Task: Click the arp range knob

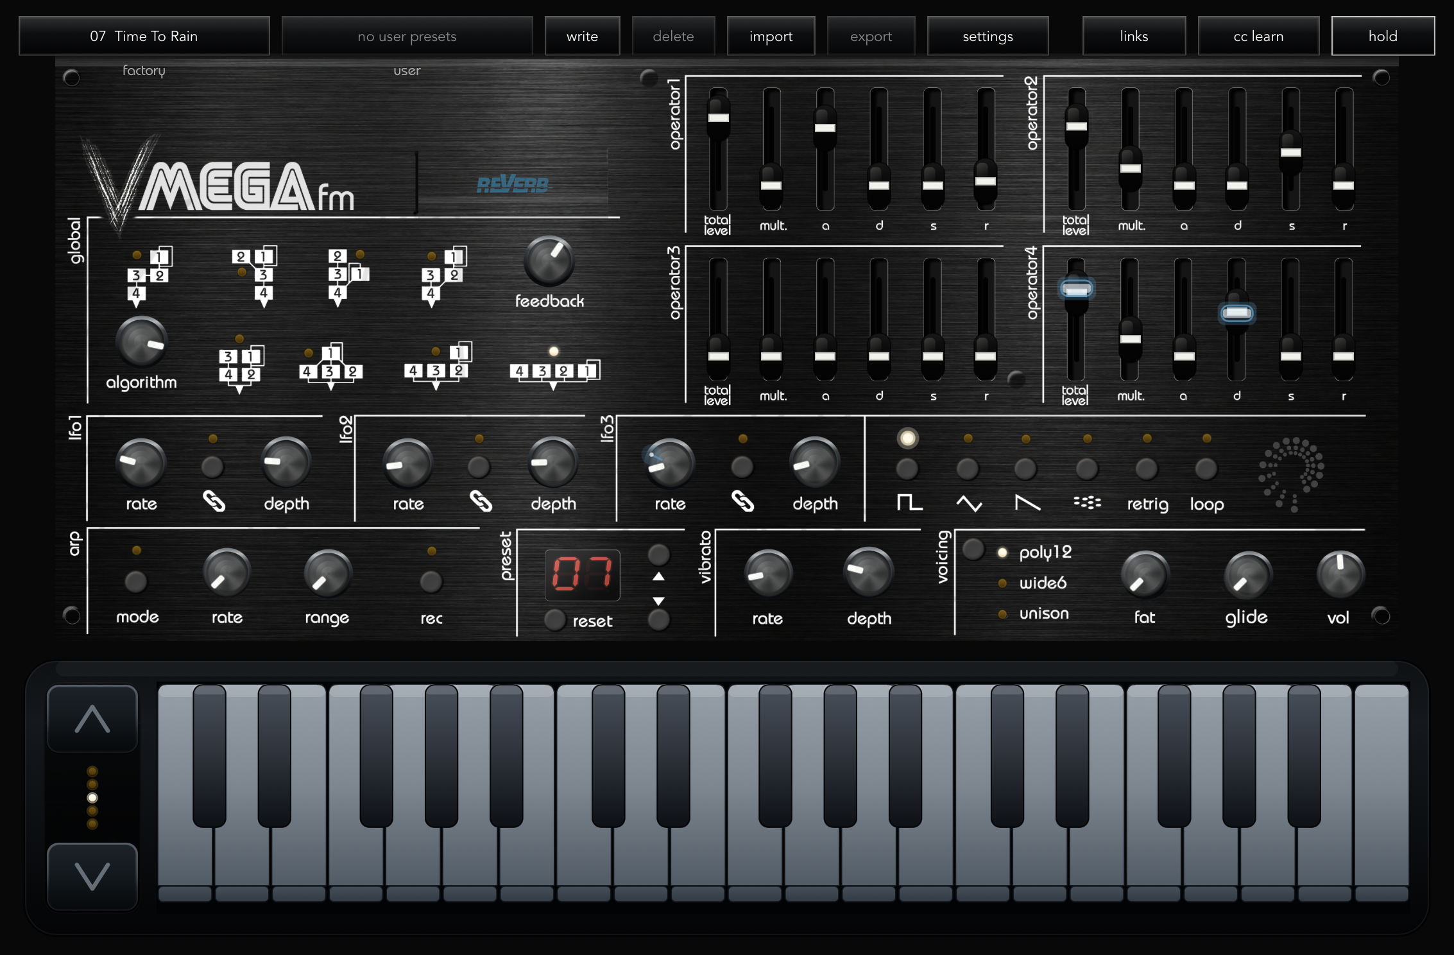Action: 328,573
